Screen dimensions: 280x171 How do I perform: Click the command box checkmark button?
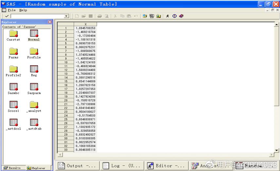coord(7,16)
